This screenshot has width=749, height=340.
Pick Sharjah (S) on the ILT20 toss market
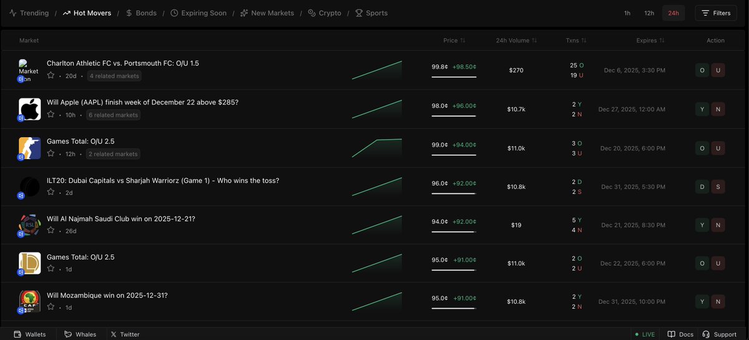pyautogui.click(x=718, y=187)
